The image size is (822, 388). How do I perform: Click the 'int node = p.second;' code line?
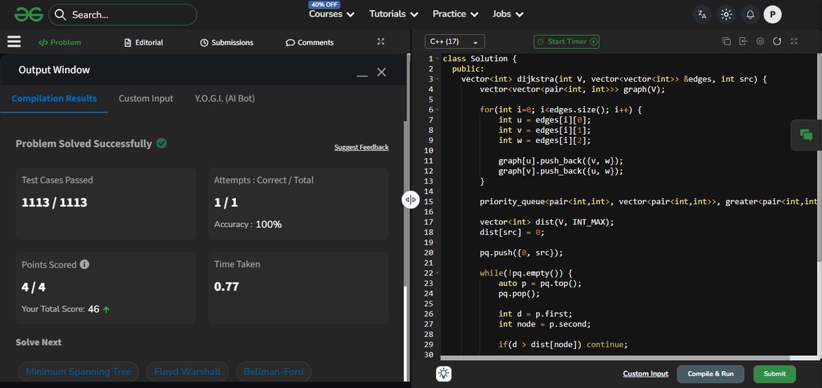[x=544, y=324]
